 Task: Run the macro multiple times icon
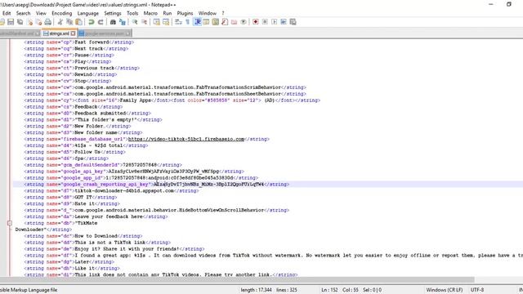pyautogui.click(x=284, y=22)
